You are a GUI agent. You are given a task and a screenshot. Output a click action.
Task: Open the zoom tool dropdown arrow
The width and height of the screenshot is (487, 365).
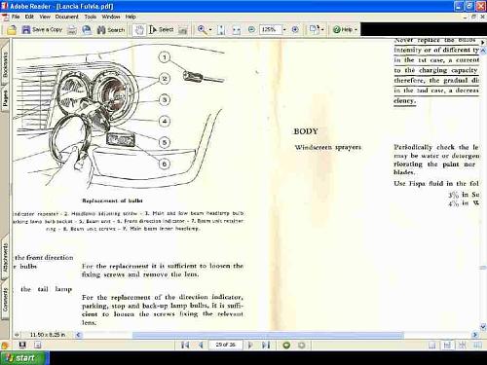[210, 30]
